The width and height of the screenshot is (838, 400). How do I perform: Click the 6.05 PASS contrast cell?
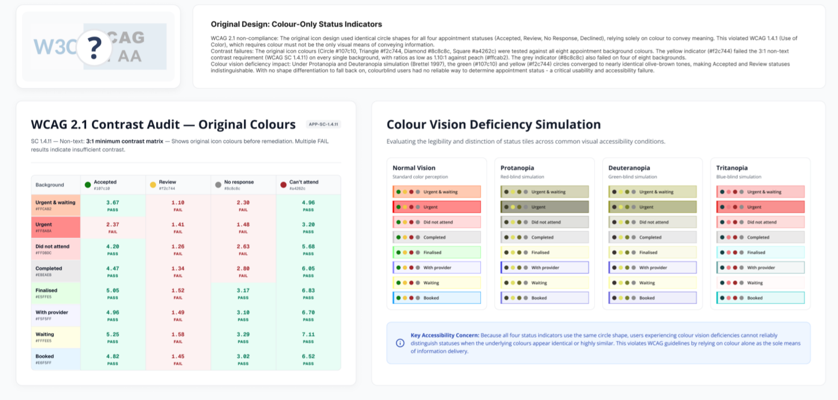(309, 271)
